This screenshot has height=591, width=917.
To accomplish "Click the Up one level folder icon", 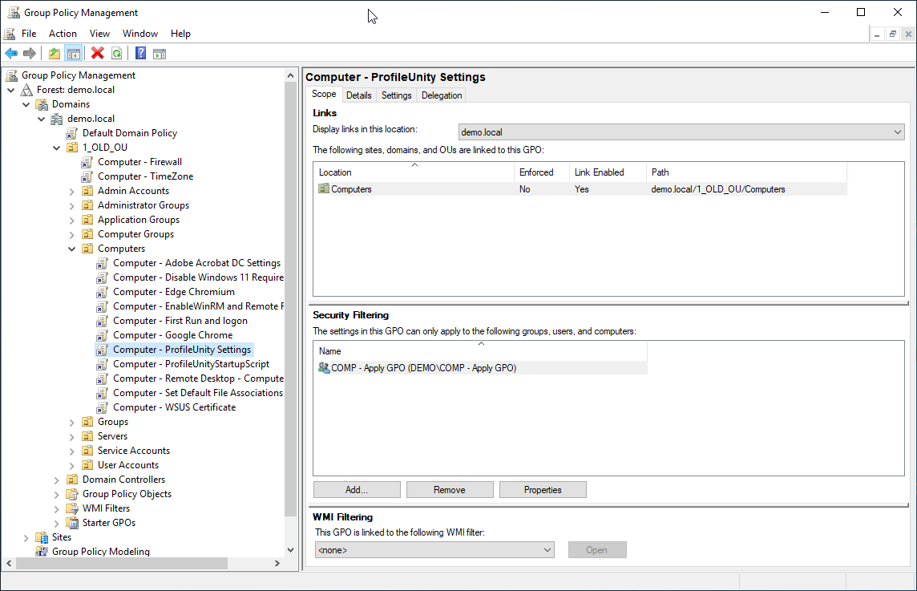I will [55, 54].
